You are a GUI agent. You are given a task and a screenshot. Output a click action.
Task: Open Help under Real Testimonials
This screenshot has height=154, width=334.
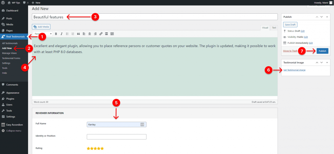pyautogui.click(x=4, y=73)
